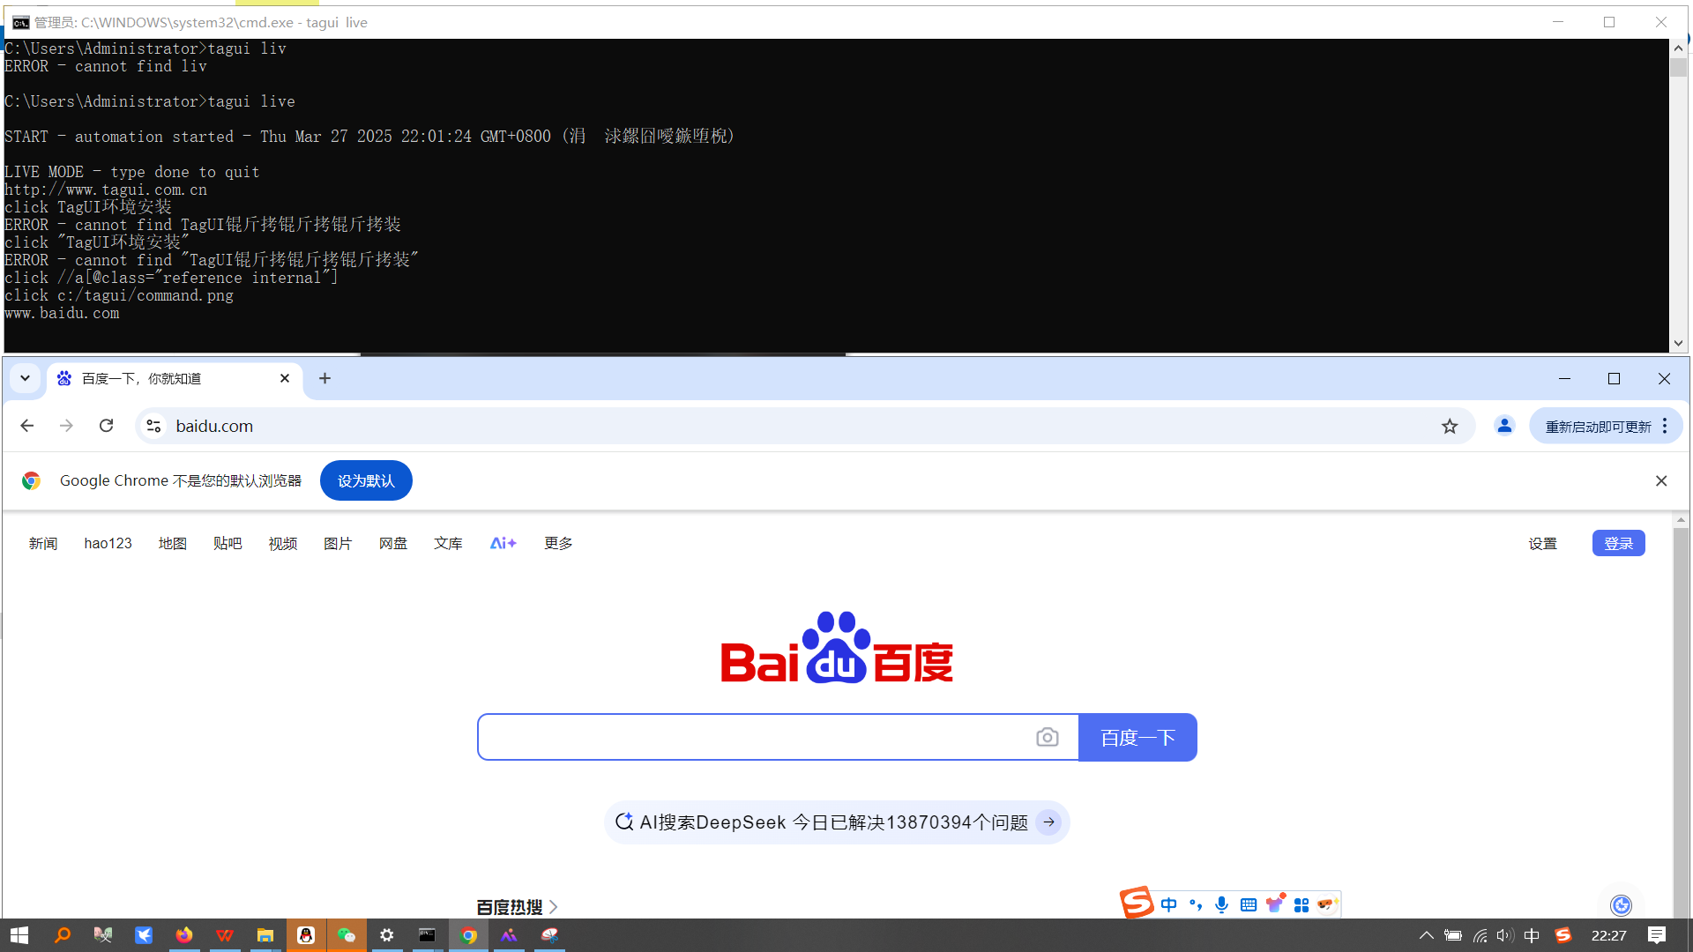Open Settings gear from the taskbar
Screen dimensions: 1693x952
coord(386,935)
